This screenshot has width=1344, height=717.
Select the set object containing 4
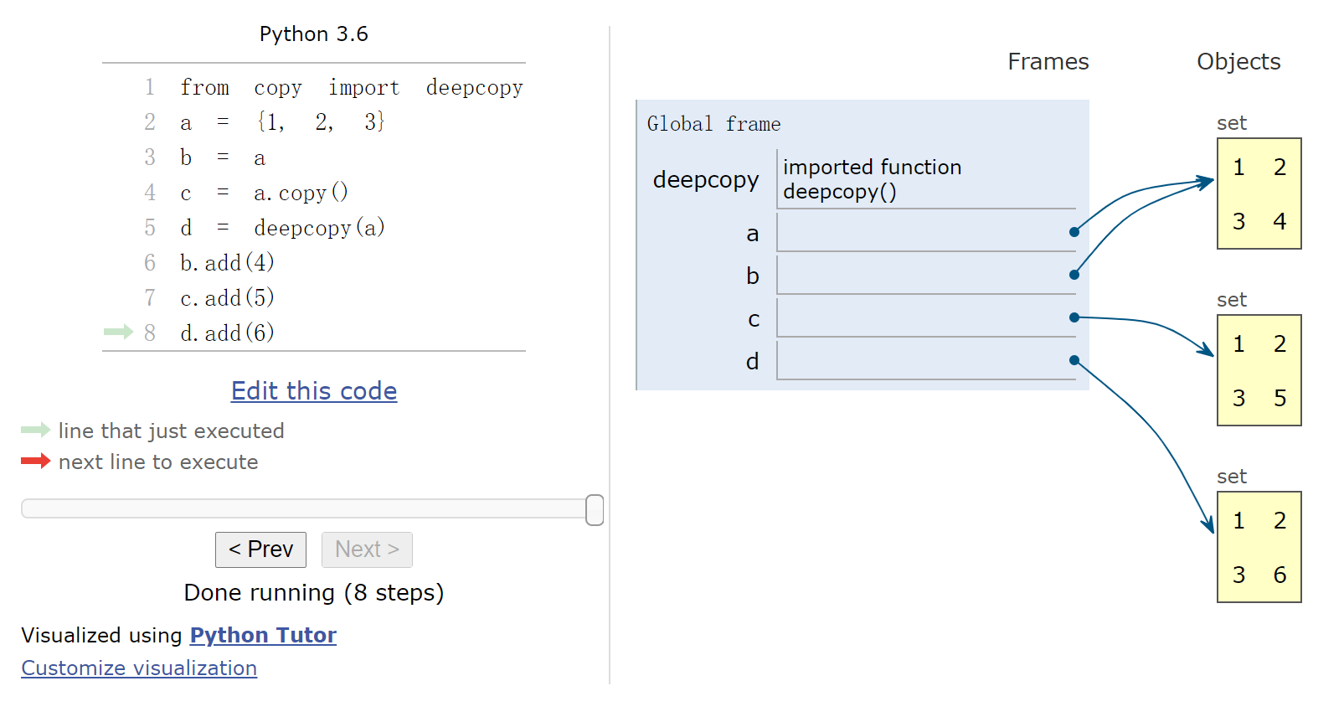1259,193
